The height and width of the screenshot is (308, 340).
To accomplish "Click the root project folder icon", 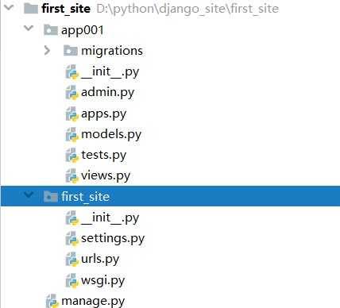I will click(x=31, y=9).
